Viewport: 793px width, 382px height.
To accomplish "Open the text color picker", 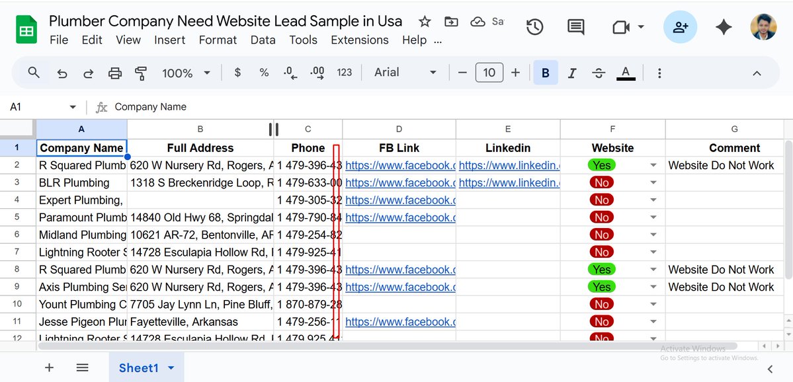I will click(x=626, y=73).
